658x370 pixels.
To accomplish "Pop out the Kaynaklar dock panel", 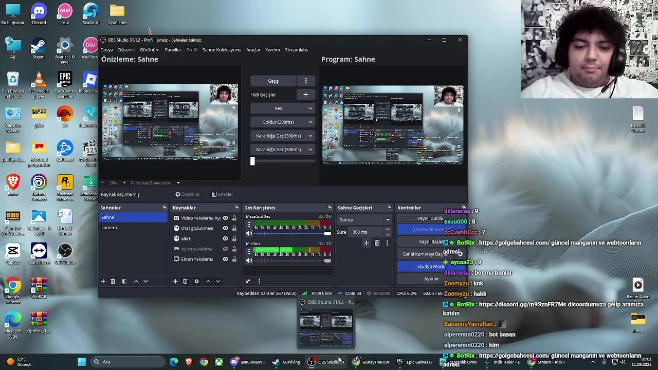I will [x=236, y=208].
